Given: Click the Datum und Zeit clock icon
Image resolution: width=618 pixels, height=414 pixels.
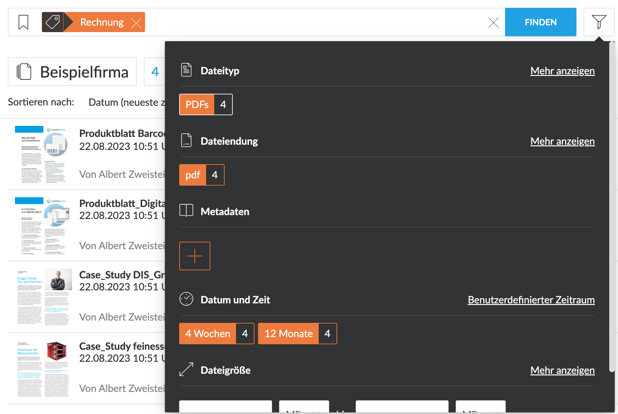Looking at the screenshot, I should [x=186, y=299].
